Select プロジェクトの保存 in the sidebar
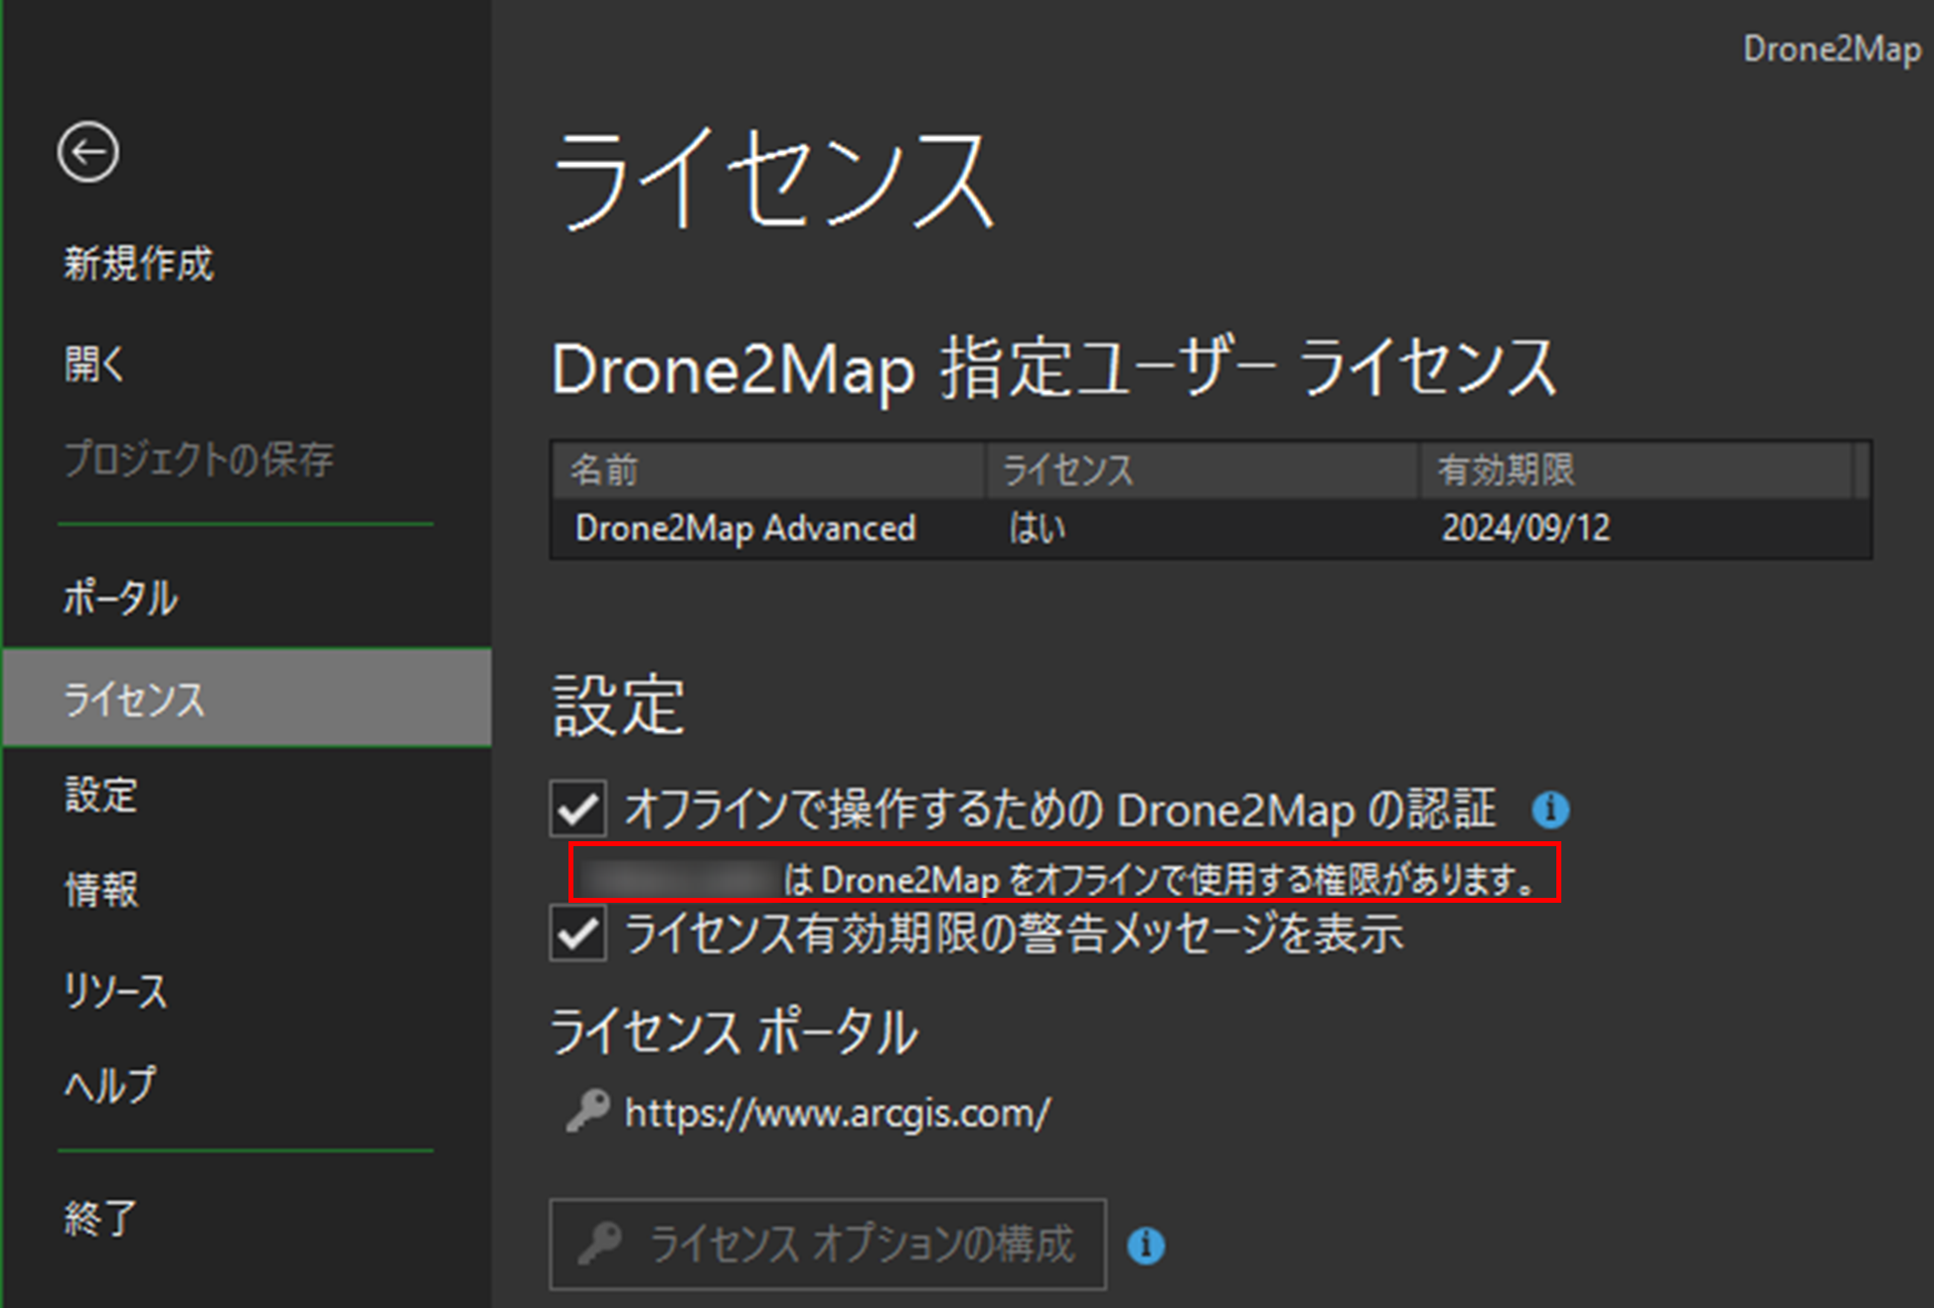The height and width of the screenshot is (1308, 1934). click(199, 459)
